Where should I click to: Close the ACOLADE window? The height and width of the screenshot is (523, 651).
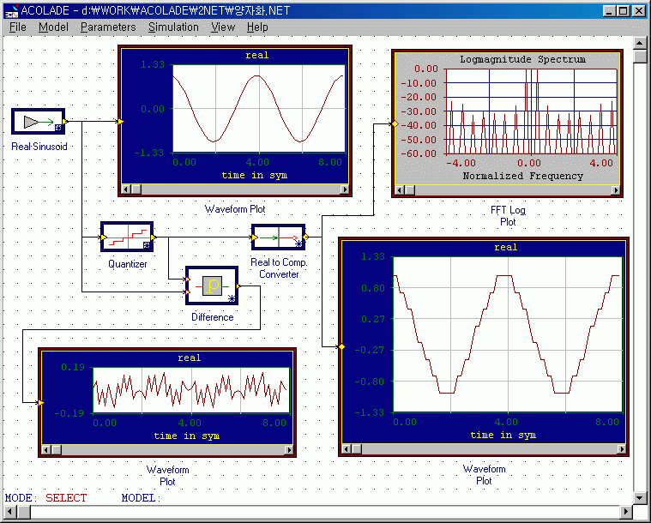639,11
